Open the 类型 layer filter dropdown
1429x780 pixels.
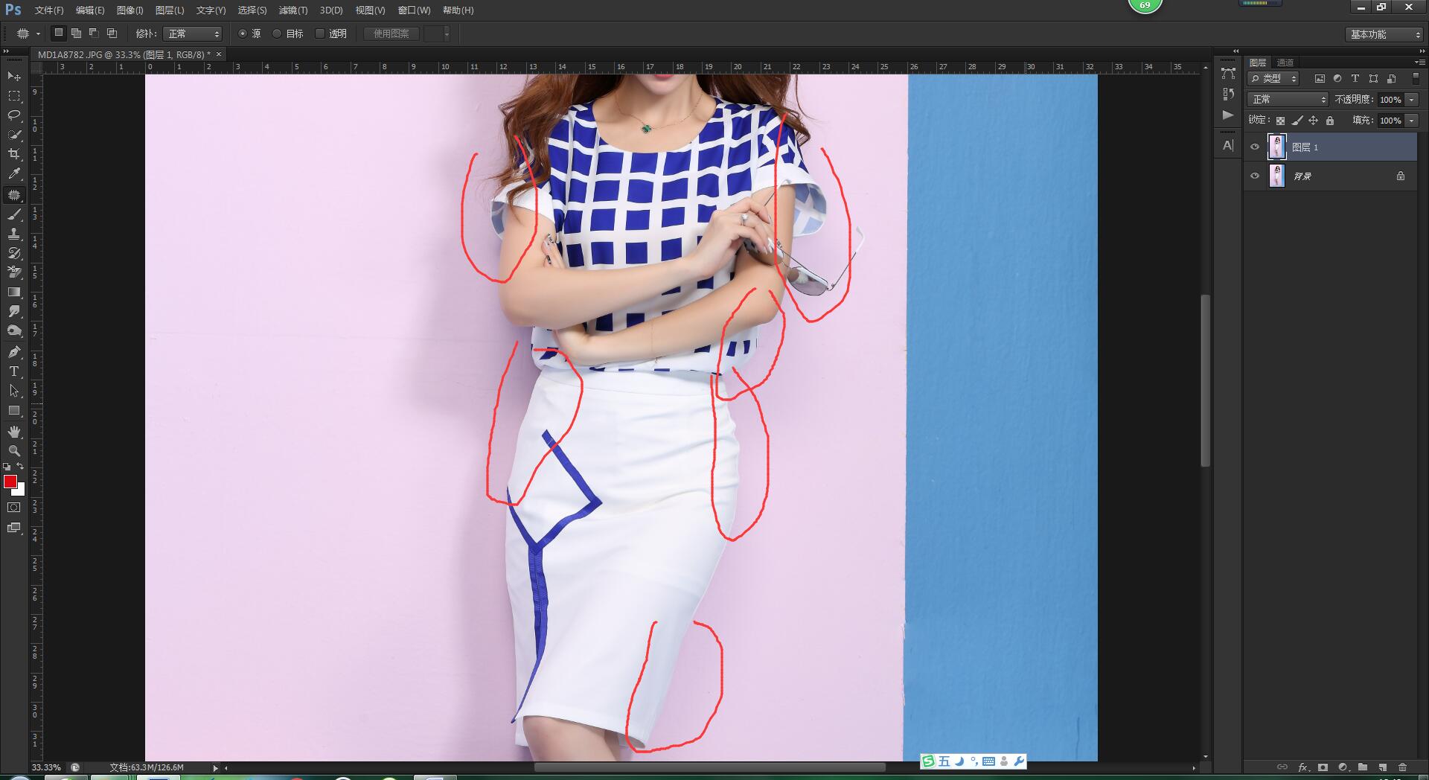point(1273,78)
